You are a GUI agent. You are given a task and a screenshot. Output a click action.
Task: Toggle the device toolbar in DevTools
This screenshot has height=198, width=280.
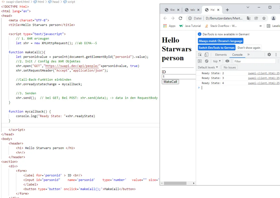tap(206, 55)
